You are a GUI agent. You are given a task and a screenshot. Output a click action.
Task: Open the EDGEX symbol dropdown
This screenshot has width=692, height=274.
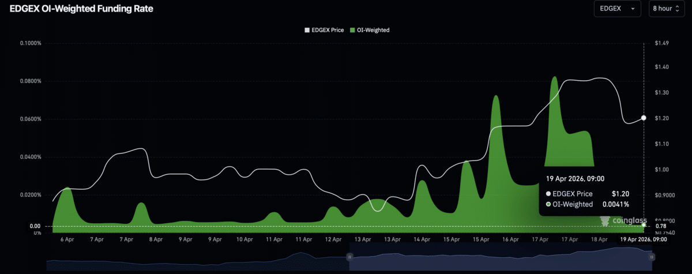(x=618, y=9)
